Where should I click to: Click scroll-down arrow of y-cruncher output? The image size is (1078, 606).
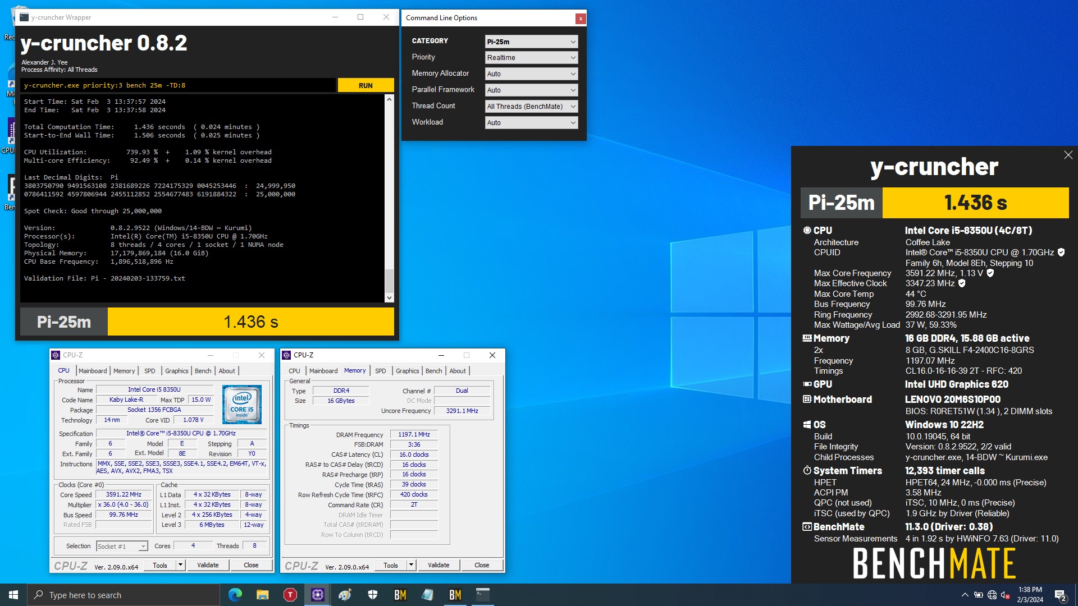(x=389, y=298)
